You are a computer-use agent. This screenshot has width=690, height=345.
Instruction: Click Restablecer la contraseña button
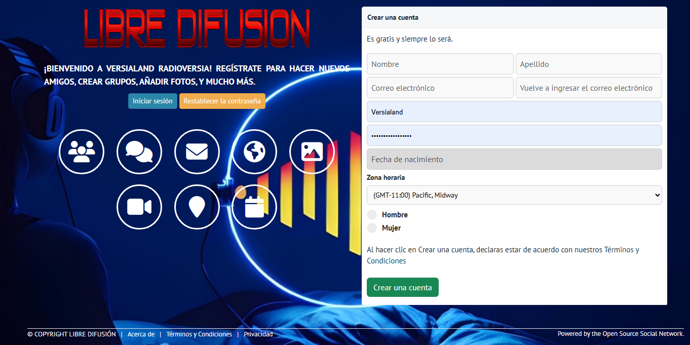coord(222,101)
